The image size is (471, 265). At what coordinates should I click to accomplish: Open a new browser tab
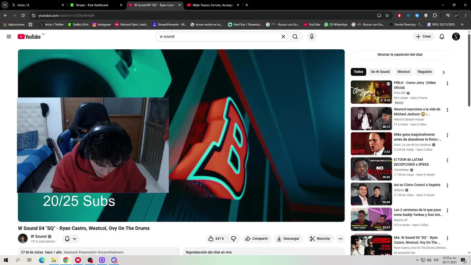[x=247, y=5]
